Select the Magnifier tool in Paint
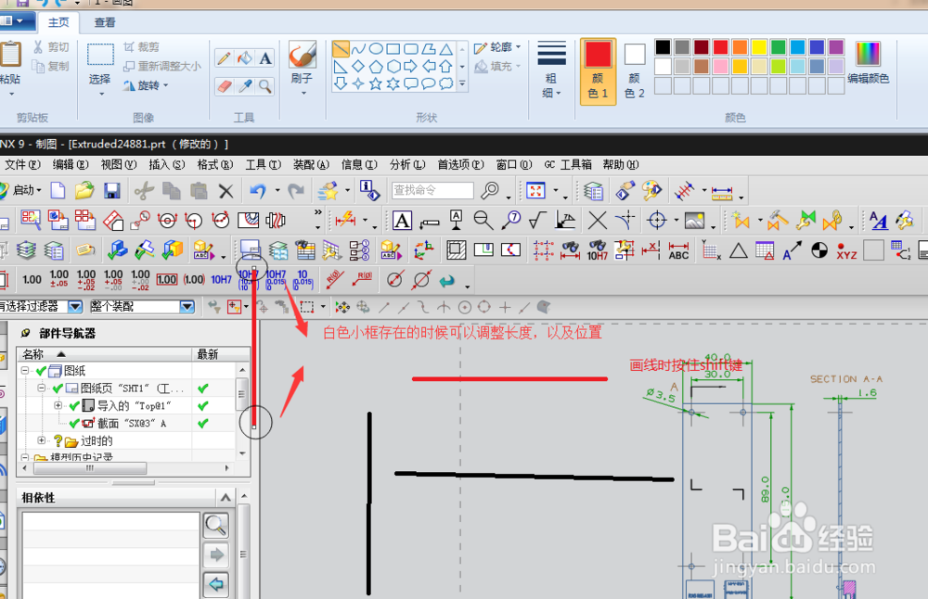Viewport: 928px width, 599px height. coord(265,86)
